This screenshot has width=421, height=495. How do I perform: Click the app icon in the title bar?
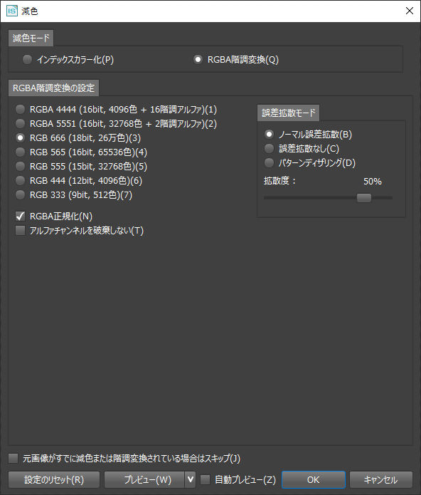pyautogui.click(x=12, y=11)
